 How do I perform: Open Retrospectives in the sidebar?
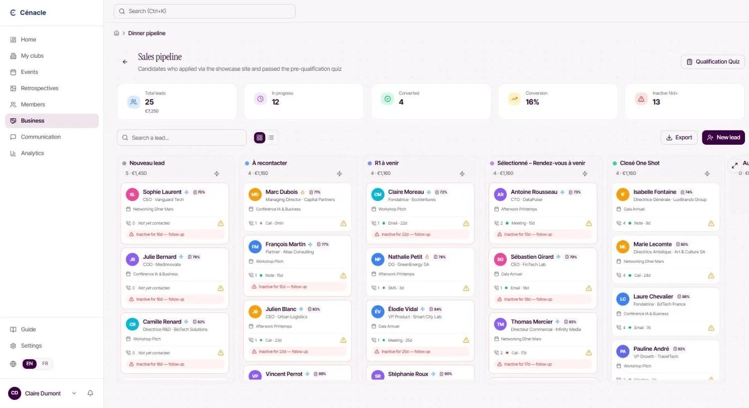(x=52, y=88)
